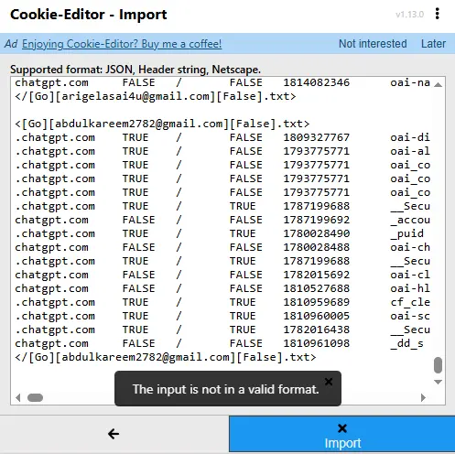The image size is (455, 454).
Task: Click the cookie name oai-sc
Action: pyautogui.click(x=410, y=316)
